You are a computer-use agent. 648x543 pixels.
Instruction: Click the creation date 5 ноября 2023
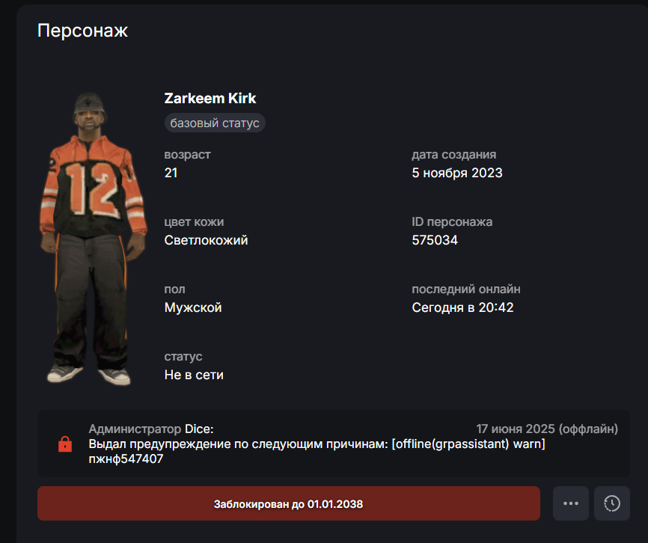457,173
